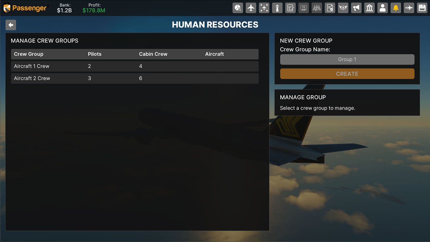Click the megaphone marketing icon
Image resolution: width=430 pixels, height=242 pixels.
356,8
